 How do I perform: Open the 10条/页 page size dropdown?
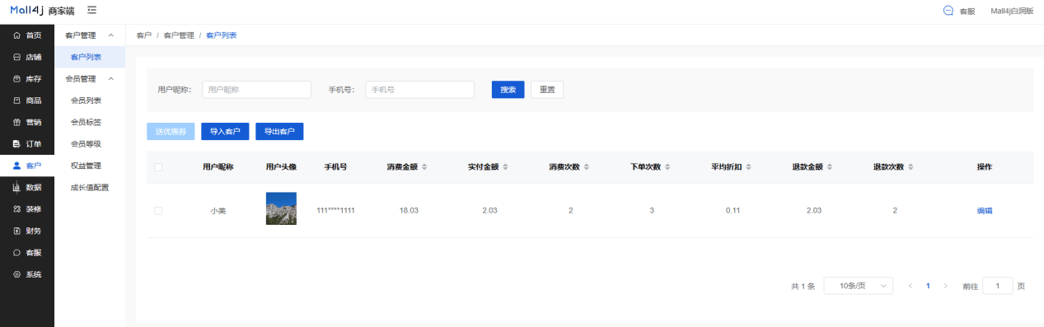859,286
